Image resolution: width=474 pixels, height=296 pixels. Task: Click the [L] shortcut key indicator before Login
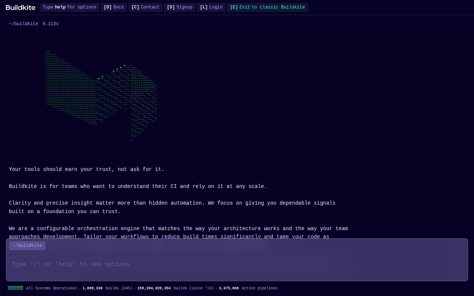tap(204, 7)
